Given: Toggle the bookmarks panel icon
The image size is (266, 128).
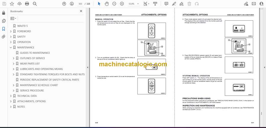Looking at the screenshot, I should point(4,29).
